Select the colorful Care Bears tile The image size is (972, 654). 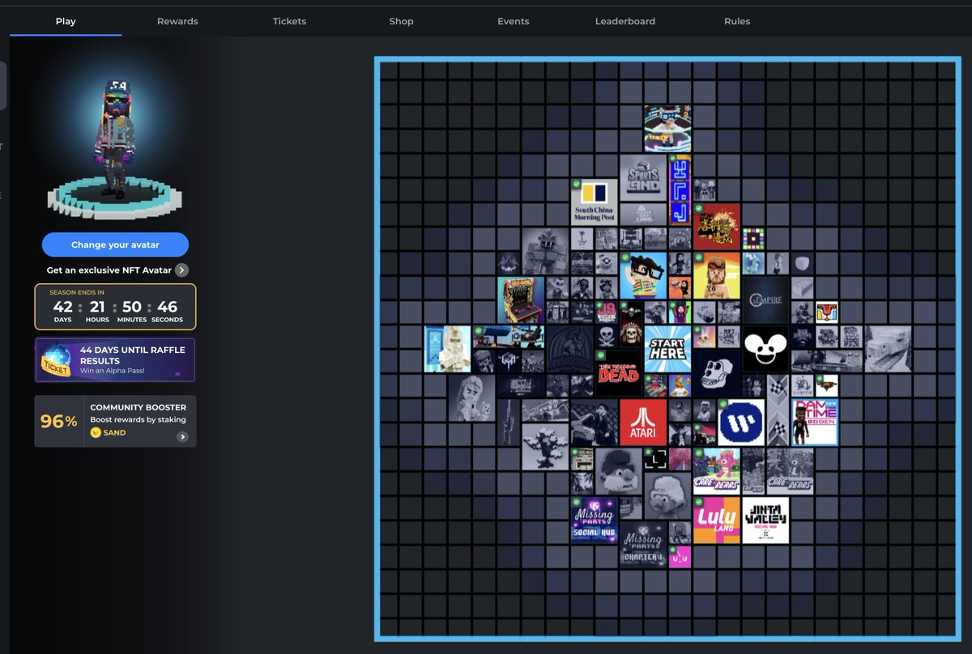click(x=717, y=471)
